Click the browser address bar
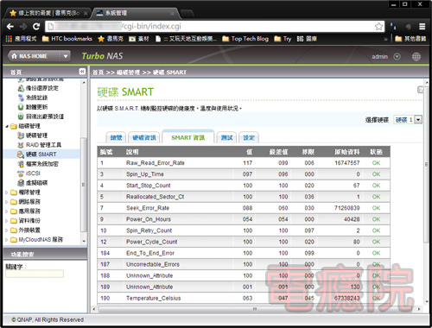 click(213, 27)
